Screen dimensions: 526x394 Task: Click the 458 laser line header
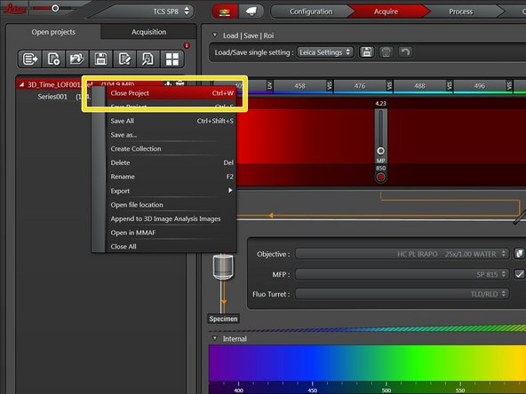(x=299, y=86)
